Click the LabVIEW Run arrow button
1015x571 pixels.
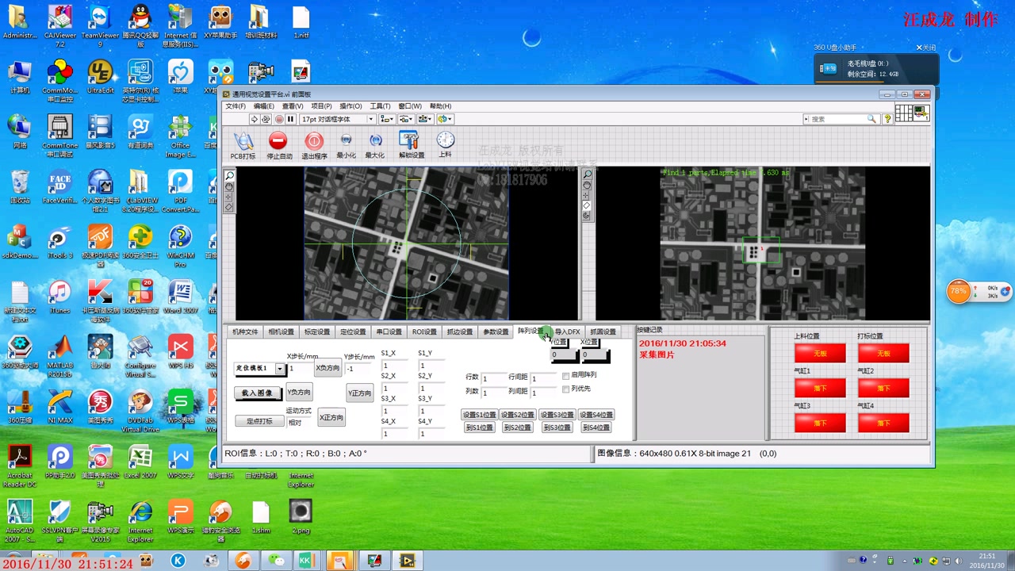[255, 119]
